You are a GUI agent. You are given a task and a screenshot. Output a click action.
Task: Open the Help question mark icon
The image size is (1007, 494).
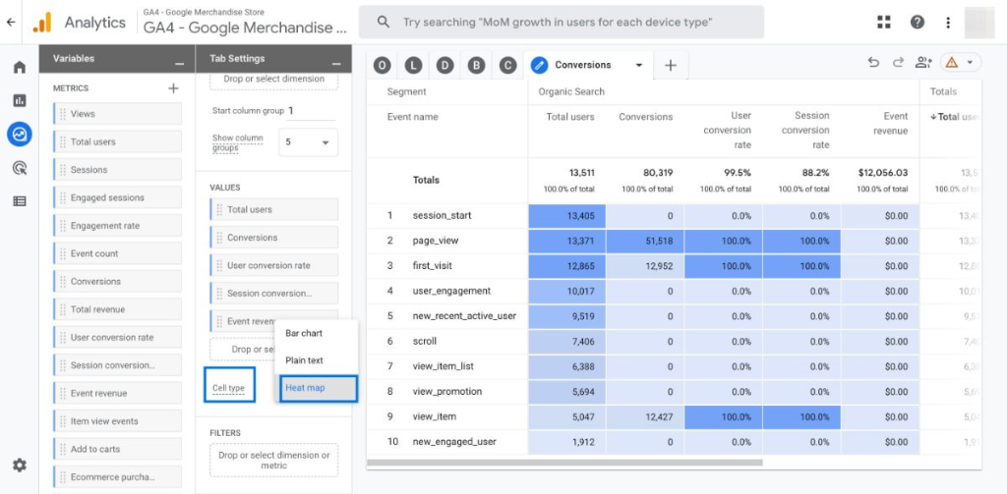click(x=918, y=23)
